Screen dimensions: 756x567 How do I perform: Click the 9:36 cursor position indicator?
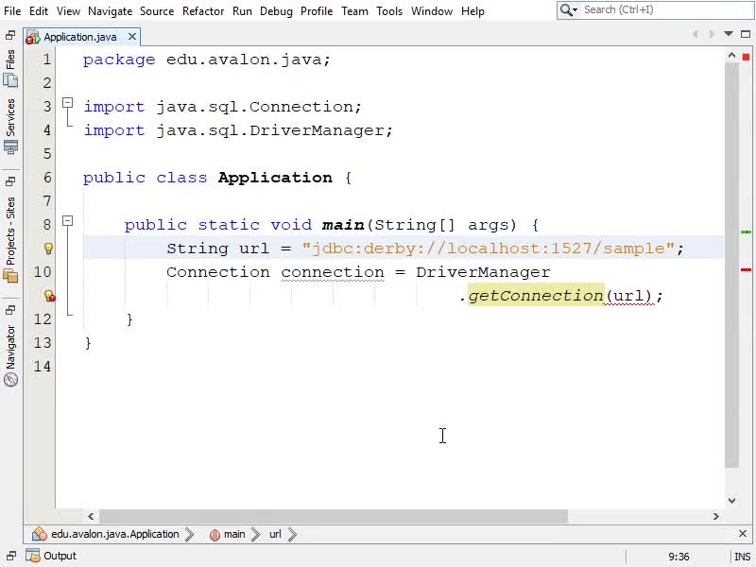[679, 557]
